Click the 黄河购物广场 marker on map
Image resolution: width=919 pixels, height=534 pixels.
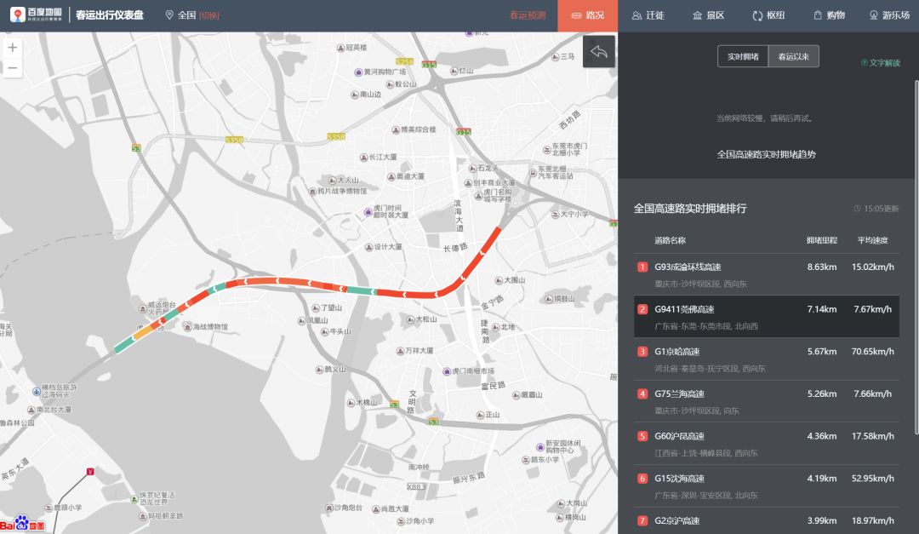(x=358, y=72)
